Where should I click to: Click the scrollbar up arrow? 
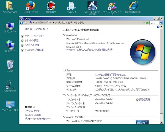pos(161,27)
